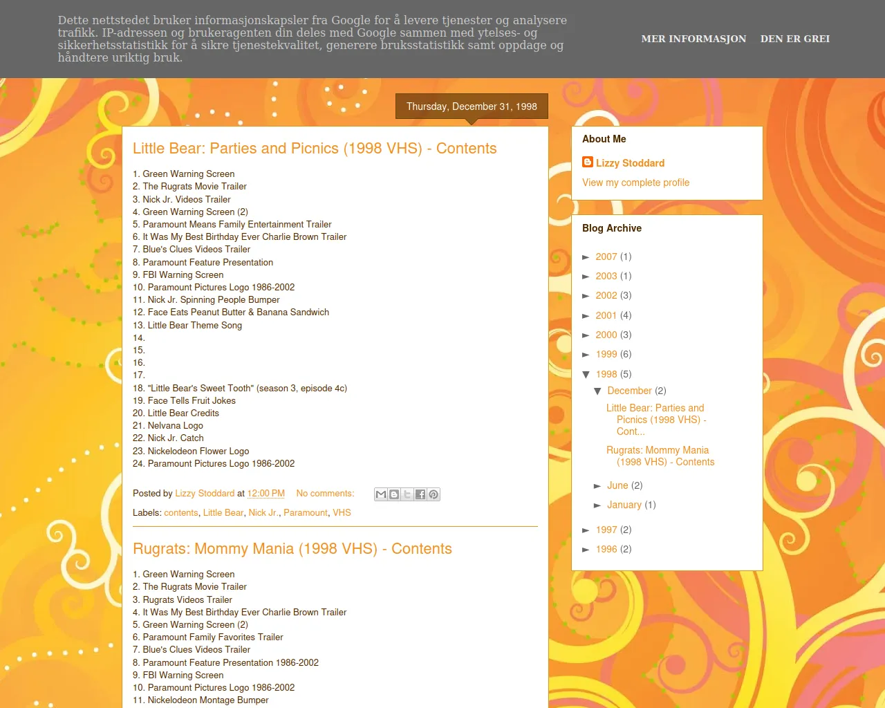
Task: Expand the 2002 archive year
Action: 586,296
